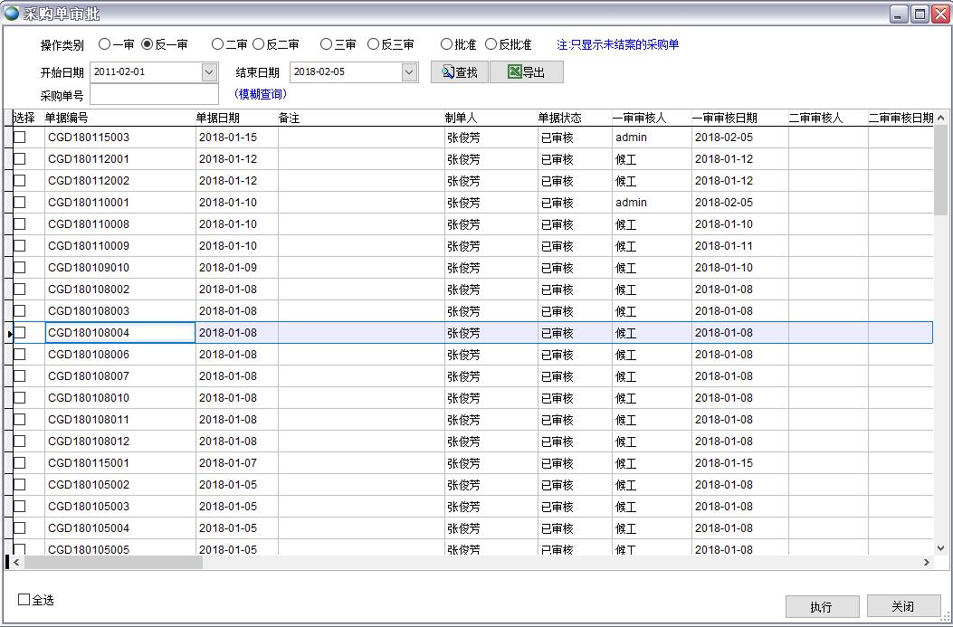The image size is (953, 627).
Task: Tick checkbox for order CGD180115003
Action: (x=20, y=138)
